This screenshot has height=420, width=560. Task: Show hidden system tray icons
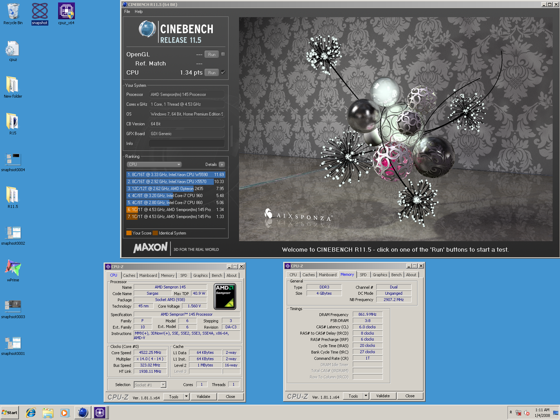click(511, 412)
